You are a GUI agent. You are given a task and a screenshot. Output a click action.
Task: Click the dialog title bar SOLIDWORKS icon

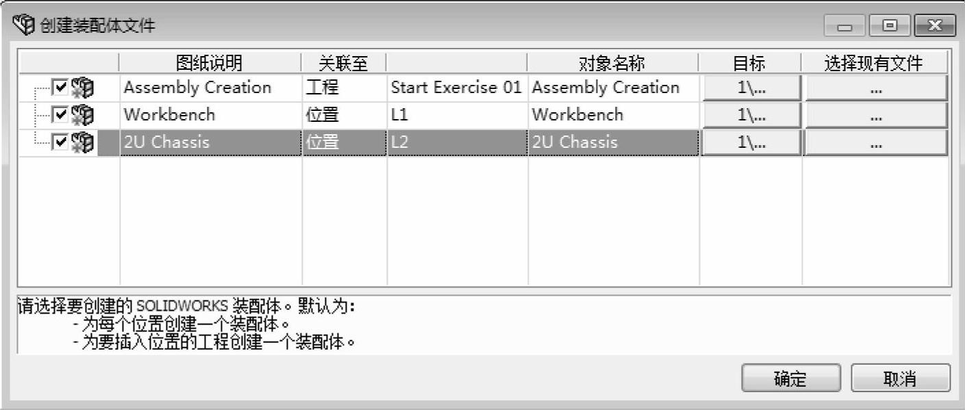pyautogui.click(x=24, y=26)
